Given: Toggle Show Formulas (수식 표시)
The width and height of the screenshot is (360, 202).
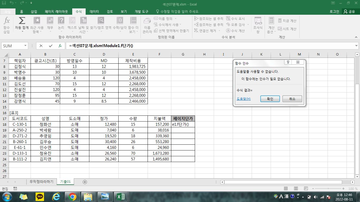Looking at the screenshot, I should tap(235, 19).
